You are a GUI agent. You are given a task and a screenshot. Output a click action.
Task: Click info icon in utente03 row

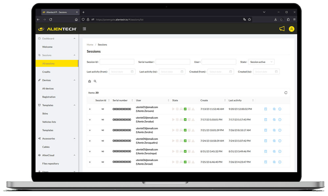pyautogui.click(x=280, y=130)
